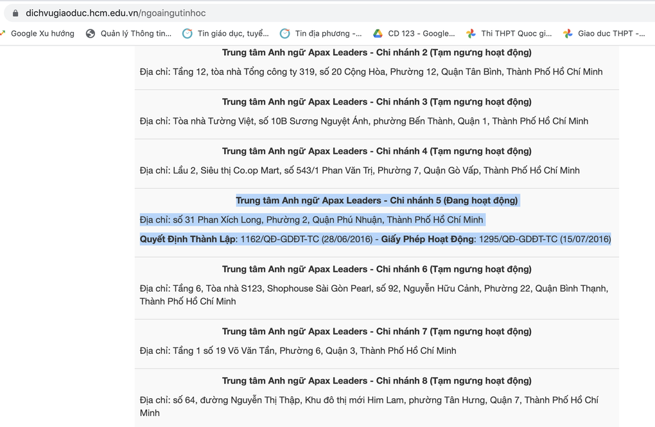Click heading Apax Leaders - Chi nhánh 4
Image resolution: width=655 pixels, height=427 pixels.
377,151
